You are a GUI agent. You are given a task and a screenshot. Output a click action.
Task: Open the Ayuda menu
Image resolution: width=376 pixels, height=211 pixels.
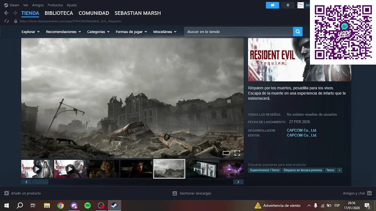72,5
